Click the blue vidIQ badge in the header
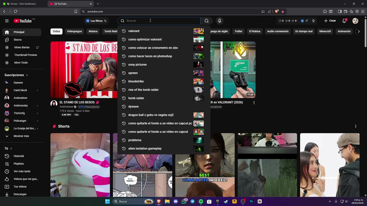367x206 pixels. tap(302, 21)
